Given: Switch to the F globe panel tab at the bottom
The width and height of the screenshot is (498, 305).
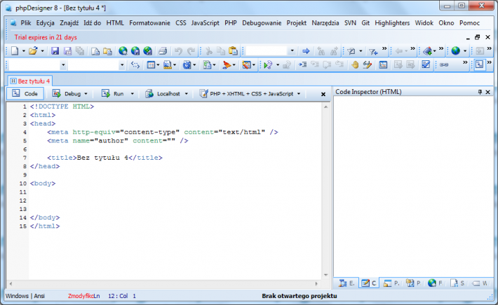Looking at the screenshot, I should pos(435,283).
